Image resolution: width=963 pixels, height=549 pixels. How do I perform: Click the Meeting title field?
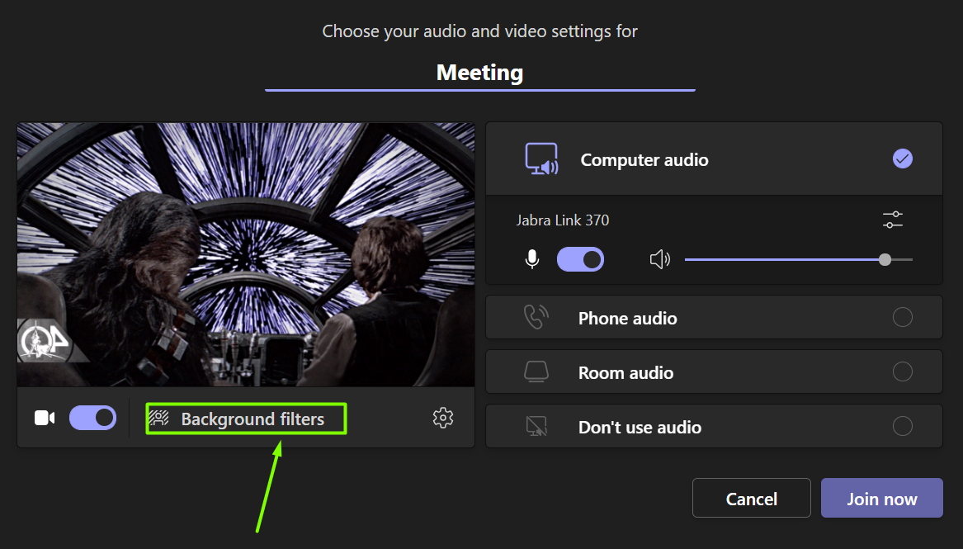[480, 73]
